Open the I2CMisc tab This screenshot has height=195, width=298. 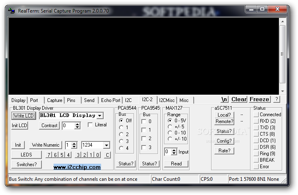167,100
